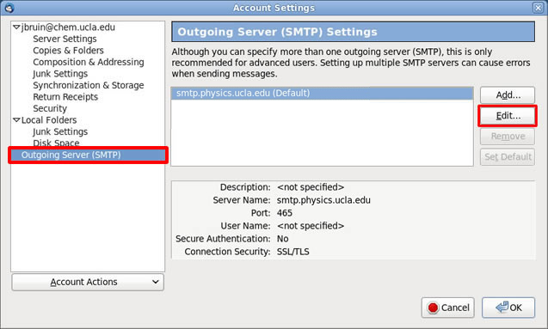The height and width of the screenshot is (329, 548).
Task: Click the Cancel button
Action: 447,308
